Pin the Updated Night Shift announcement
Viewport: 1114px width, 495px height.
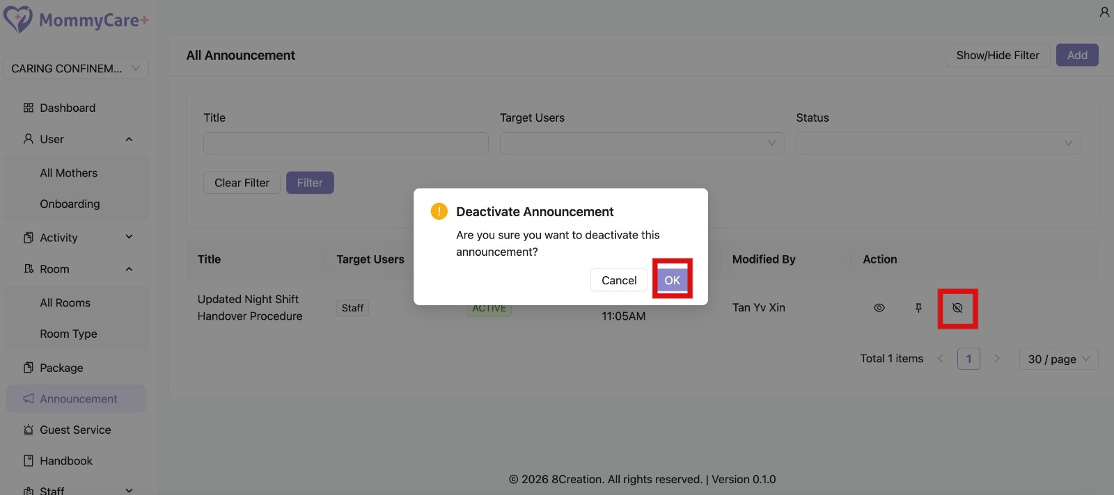pos(918,308)
